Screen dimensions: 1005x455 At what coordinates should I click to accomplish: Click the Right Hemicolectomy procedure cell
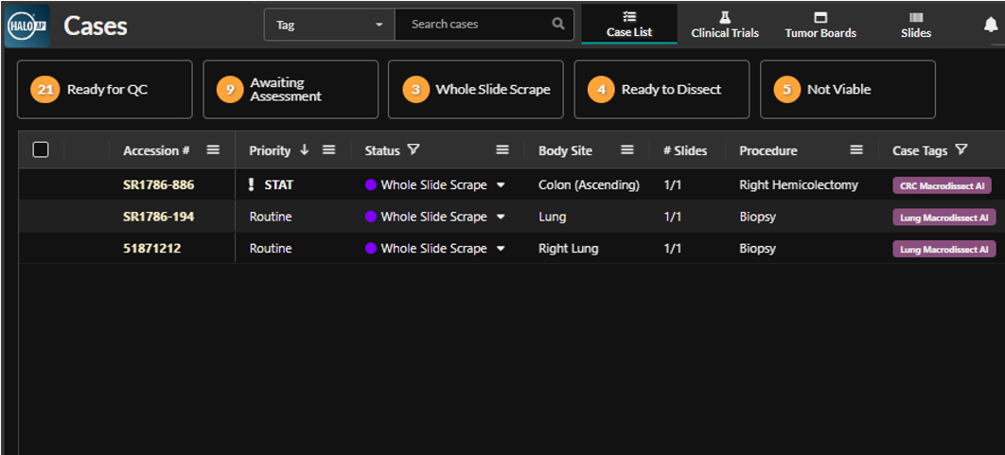pos(799,185)
